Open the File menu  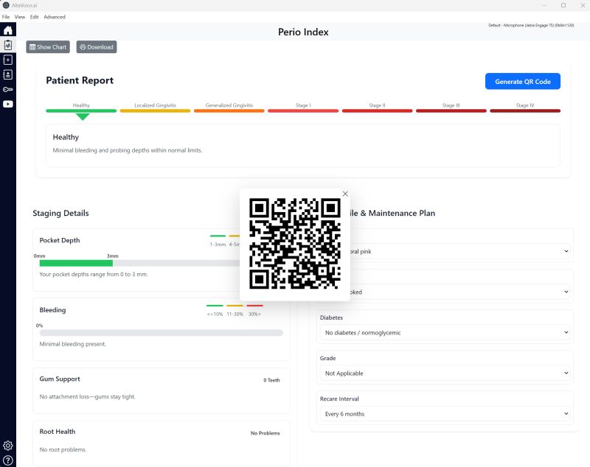pos(6,17)
